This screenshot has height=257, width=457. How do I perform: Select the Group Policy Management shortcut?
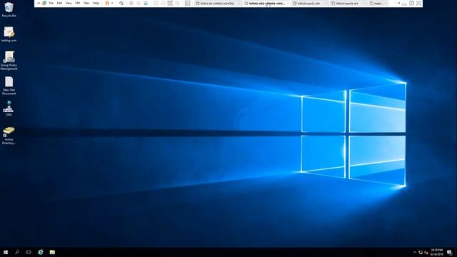pyautogui.click(x=9, y=61)
